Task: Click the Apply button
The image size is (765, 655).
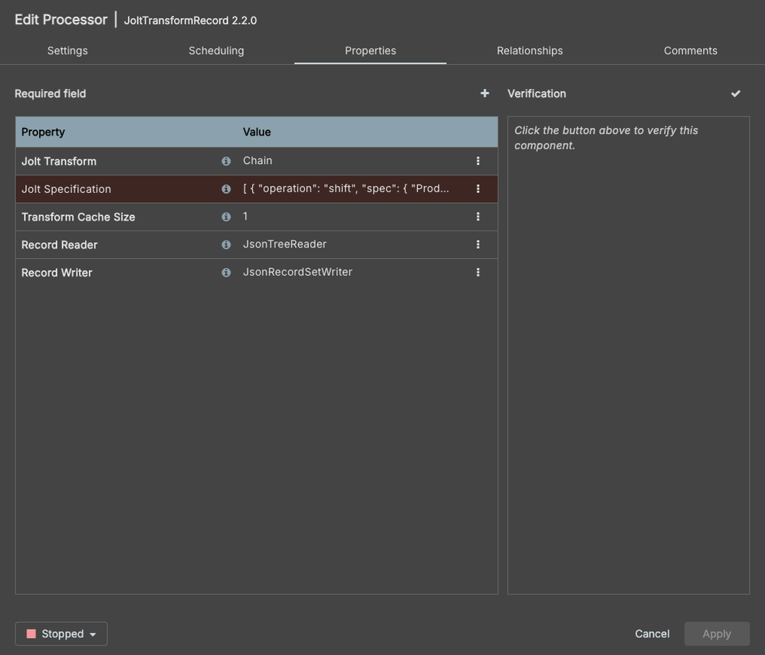Action: point(717,634)
